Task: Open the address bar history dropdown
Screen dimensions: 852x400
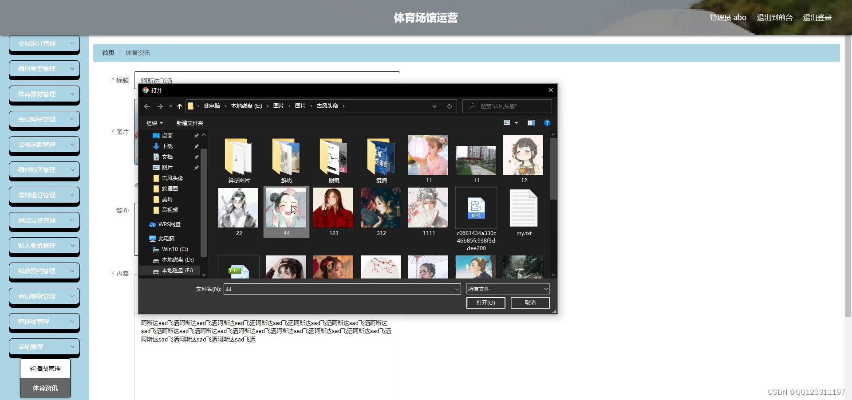Action: 434,106
